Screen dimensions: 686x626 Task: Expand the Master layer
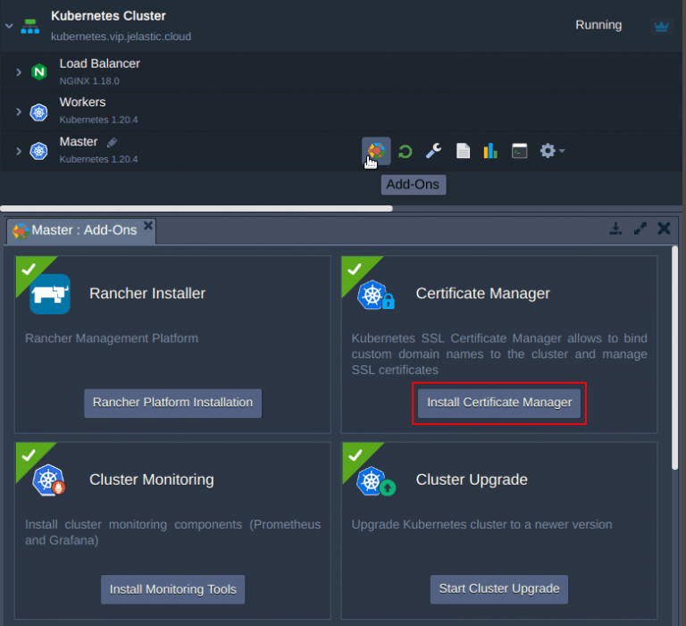19,151
